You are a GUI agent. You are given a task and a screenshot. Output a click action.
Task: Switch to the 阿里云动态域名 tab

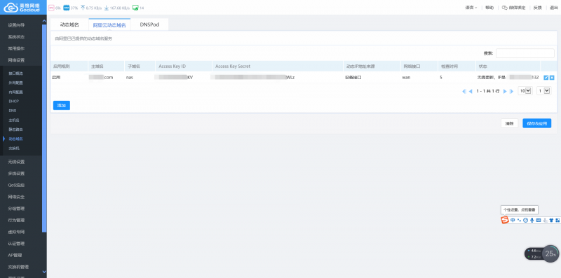click(109, 25)
